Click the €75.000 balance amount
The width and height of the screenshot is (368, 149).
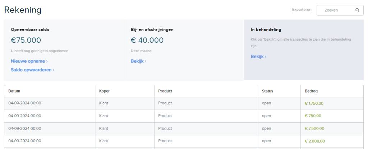click(26, 40)
